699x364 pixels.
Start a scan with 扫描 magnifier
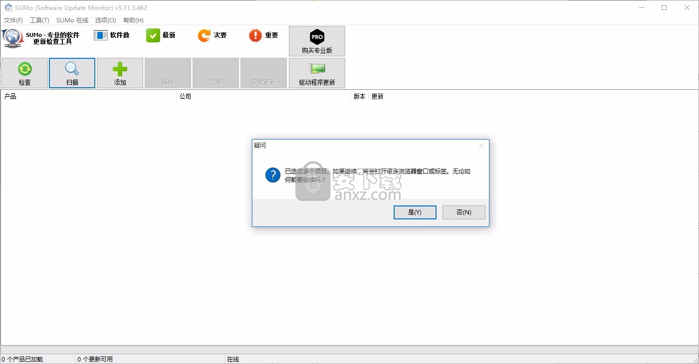72,73
